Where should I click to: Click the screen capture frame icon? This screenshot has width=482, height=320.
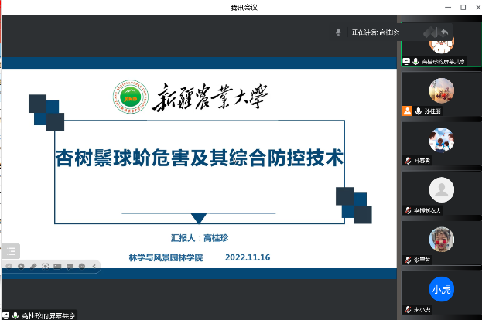[46, 267]
